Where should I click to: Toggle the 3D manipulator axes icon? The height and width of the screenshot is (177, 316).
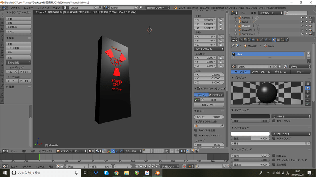pos(109,151)
